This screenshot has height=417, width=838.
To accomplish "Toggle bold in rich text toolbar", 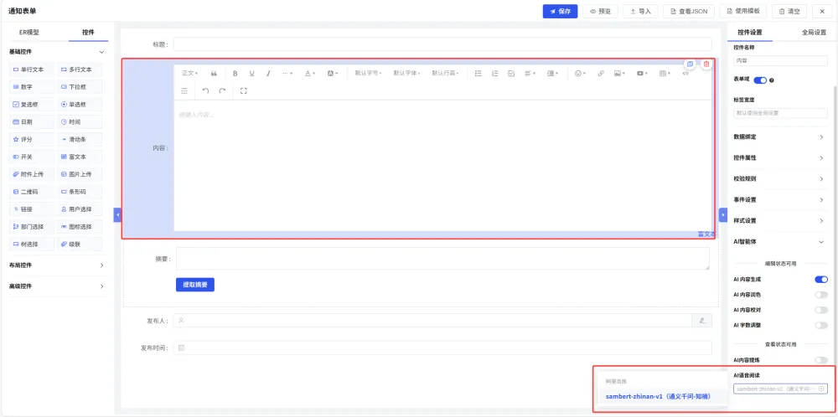I will point(235,73).
